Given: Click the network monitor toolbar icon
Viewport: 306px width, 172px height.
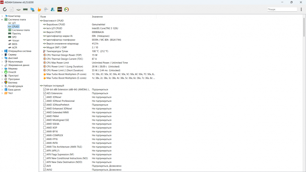Looking at the screenshot, I should pyautogui.click(x=32, y=10).
